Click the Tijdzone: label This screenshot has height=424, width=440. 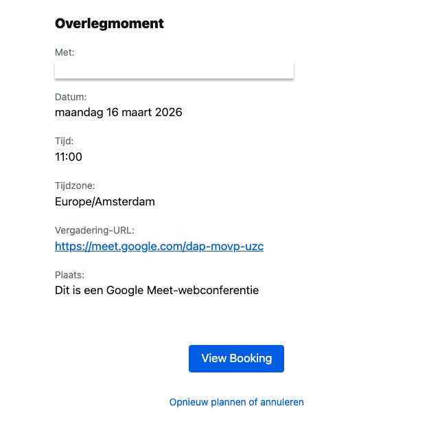pyautogui.click(x=75, y=186)
